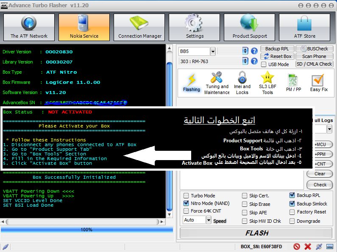Toggle Skip APE checkbox

point(244,213)
